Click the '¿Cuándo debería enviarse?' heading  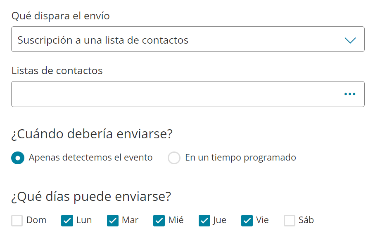pos(92,134)
